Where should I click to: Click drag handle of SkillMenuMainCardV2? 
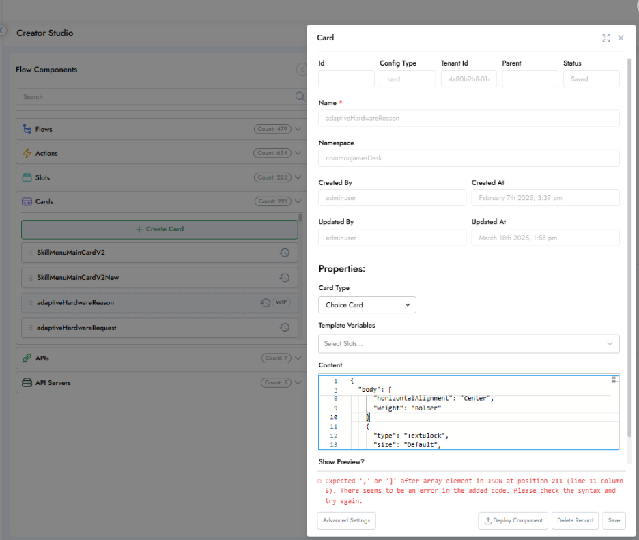pos(31,253)
